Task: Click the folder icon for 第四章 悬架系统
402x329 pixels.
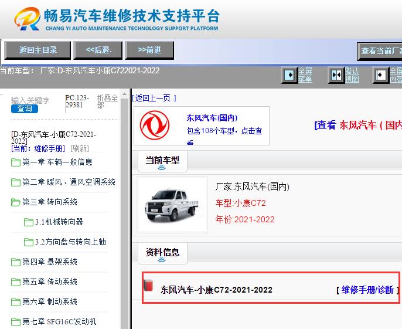Action: 16,262
